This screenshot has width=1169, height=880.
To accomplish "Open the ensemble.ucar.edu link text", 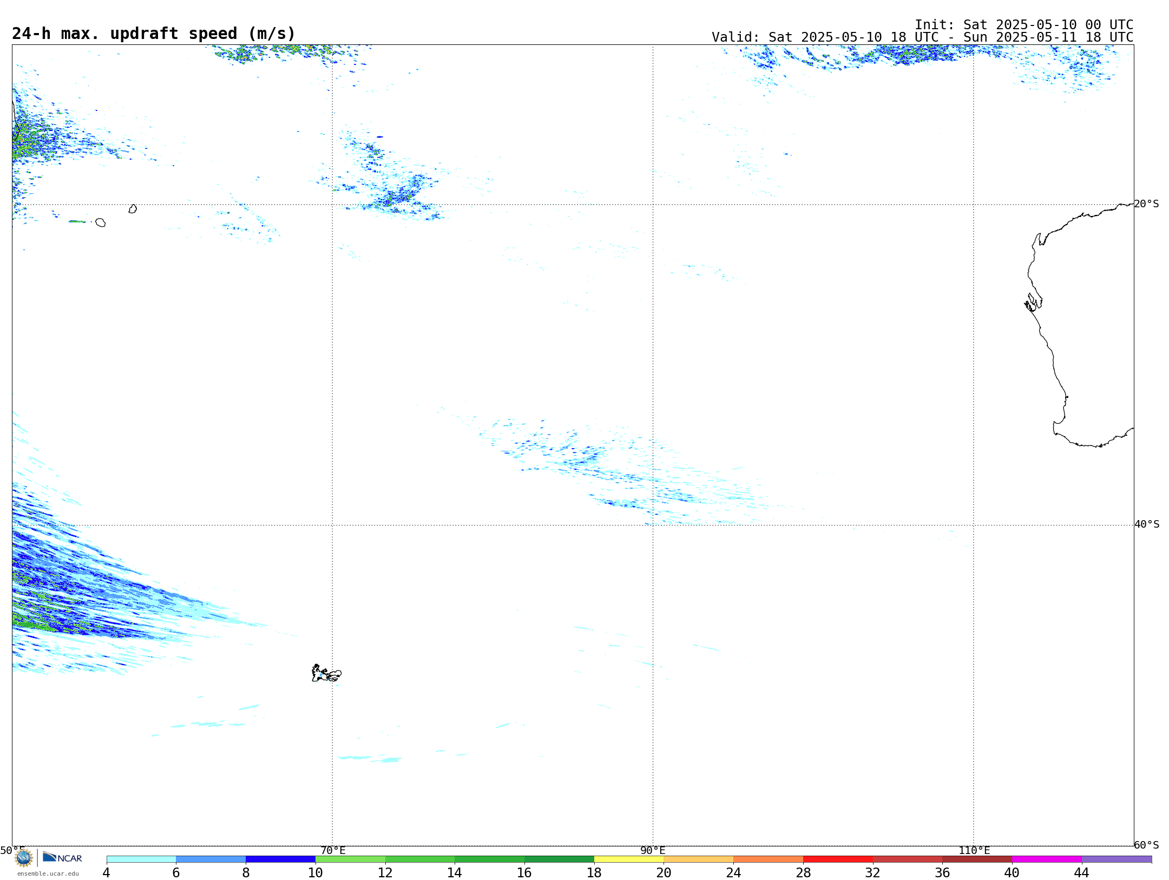I will coord(48,874).
